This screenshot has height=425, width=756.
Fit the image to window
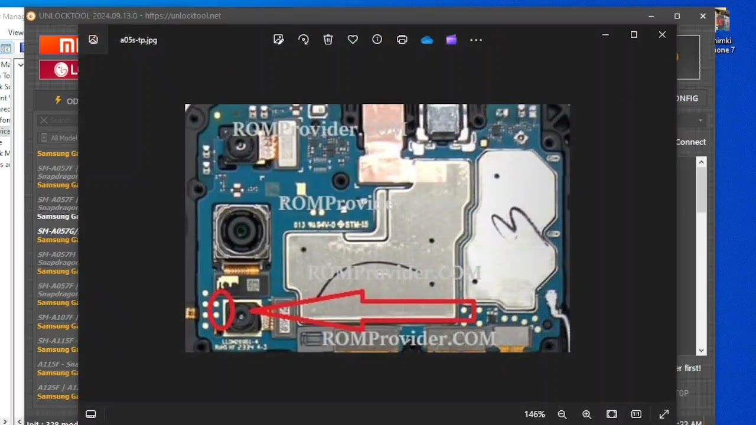[x=612, y=414]
